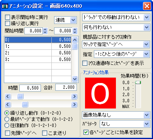This screenshot has width=153, height=139.
Task: Click the 効果時間 vertical slider thumb
Action: (138, 83)
